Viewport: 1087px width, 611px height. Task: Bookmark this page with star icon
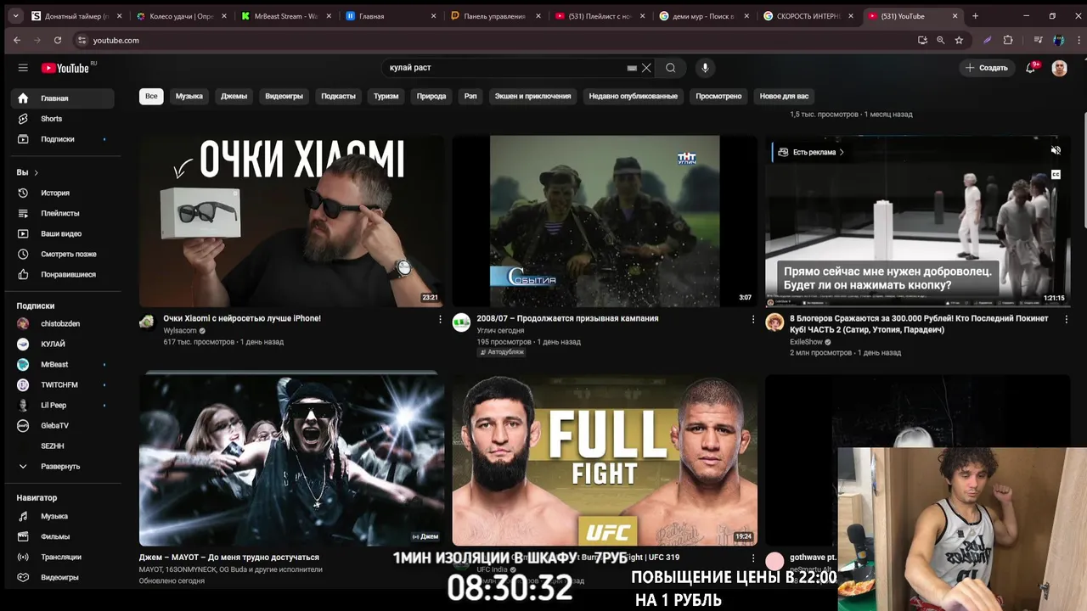[959, 40]
